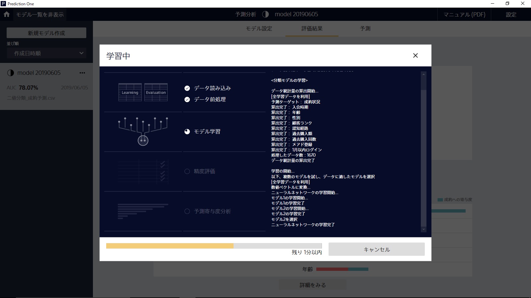
Task: Click the 精度評価 step radio circle
Action: (187, 171)
